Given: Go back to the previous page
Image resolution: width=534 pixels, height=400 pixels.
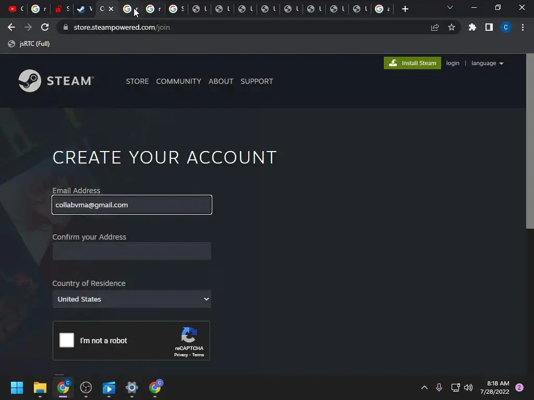Looking at the screenshot, I should click(x=11, y=27).
